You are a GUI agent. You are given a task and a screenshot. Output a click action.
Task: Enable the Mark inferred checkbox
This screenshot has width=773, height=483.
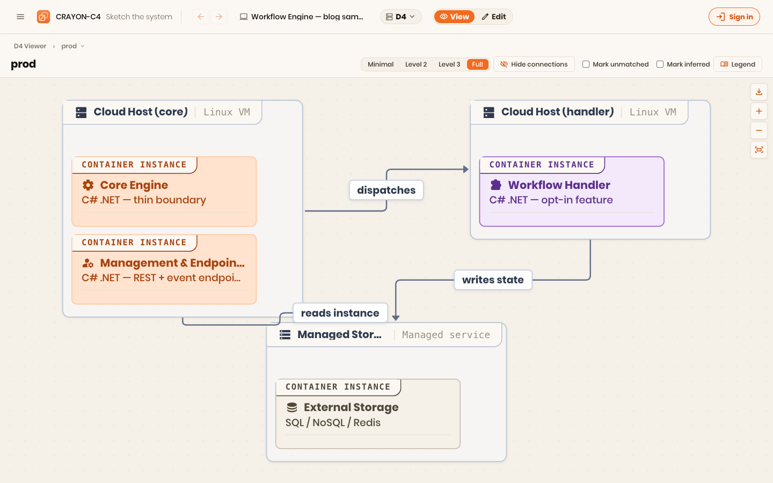pyautogui.click(x=660, y=64)
